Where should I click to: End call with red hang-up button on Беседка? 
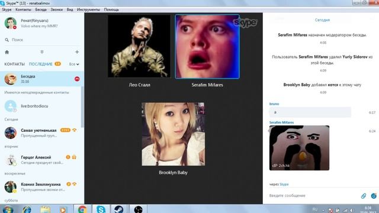77,79
